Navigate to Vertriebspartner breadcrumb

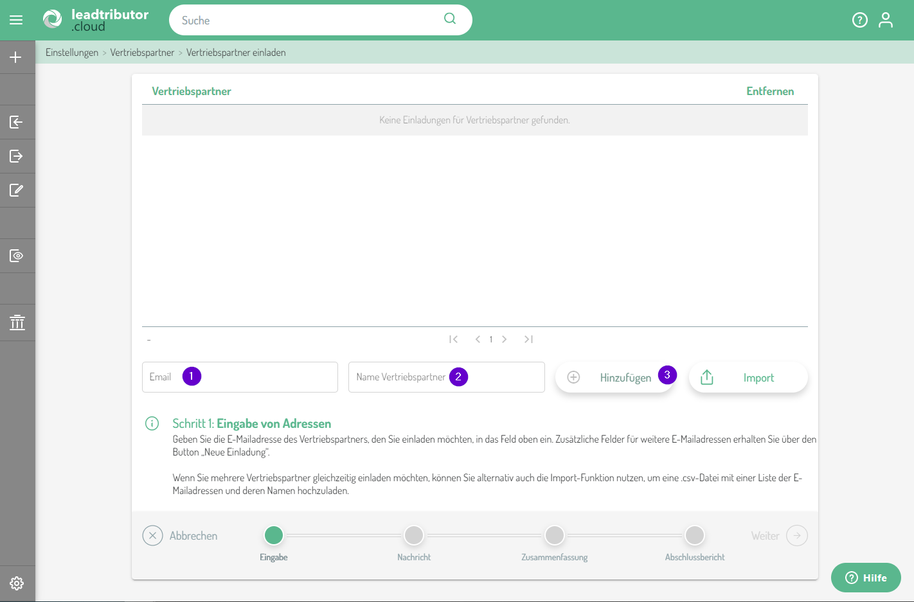(142, 53)
